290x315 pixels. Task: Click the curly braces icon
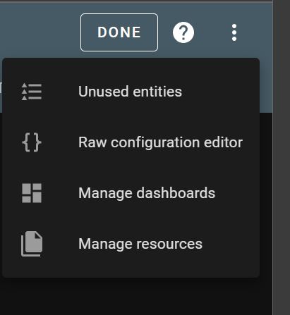coord(32,142)
